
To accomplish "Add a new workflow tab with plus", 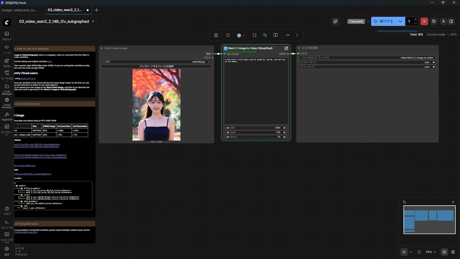I will 97,10.
